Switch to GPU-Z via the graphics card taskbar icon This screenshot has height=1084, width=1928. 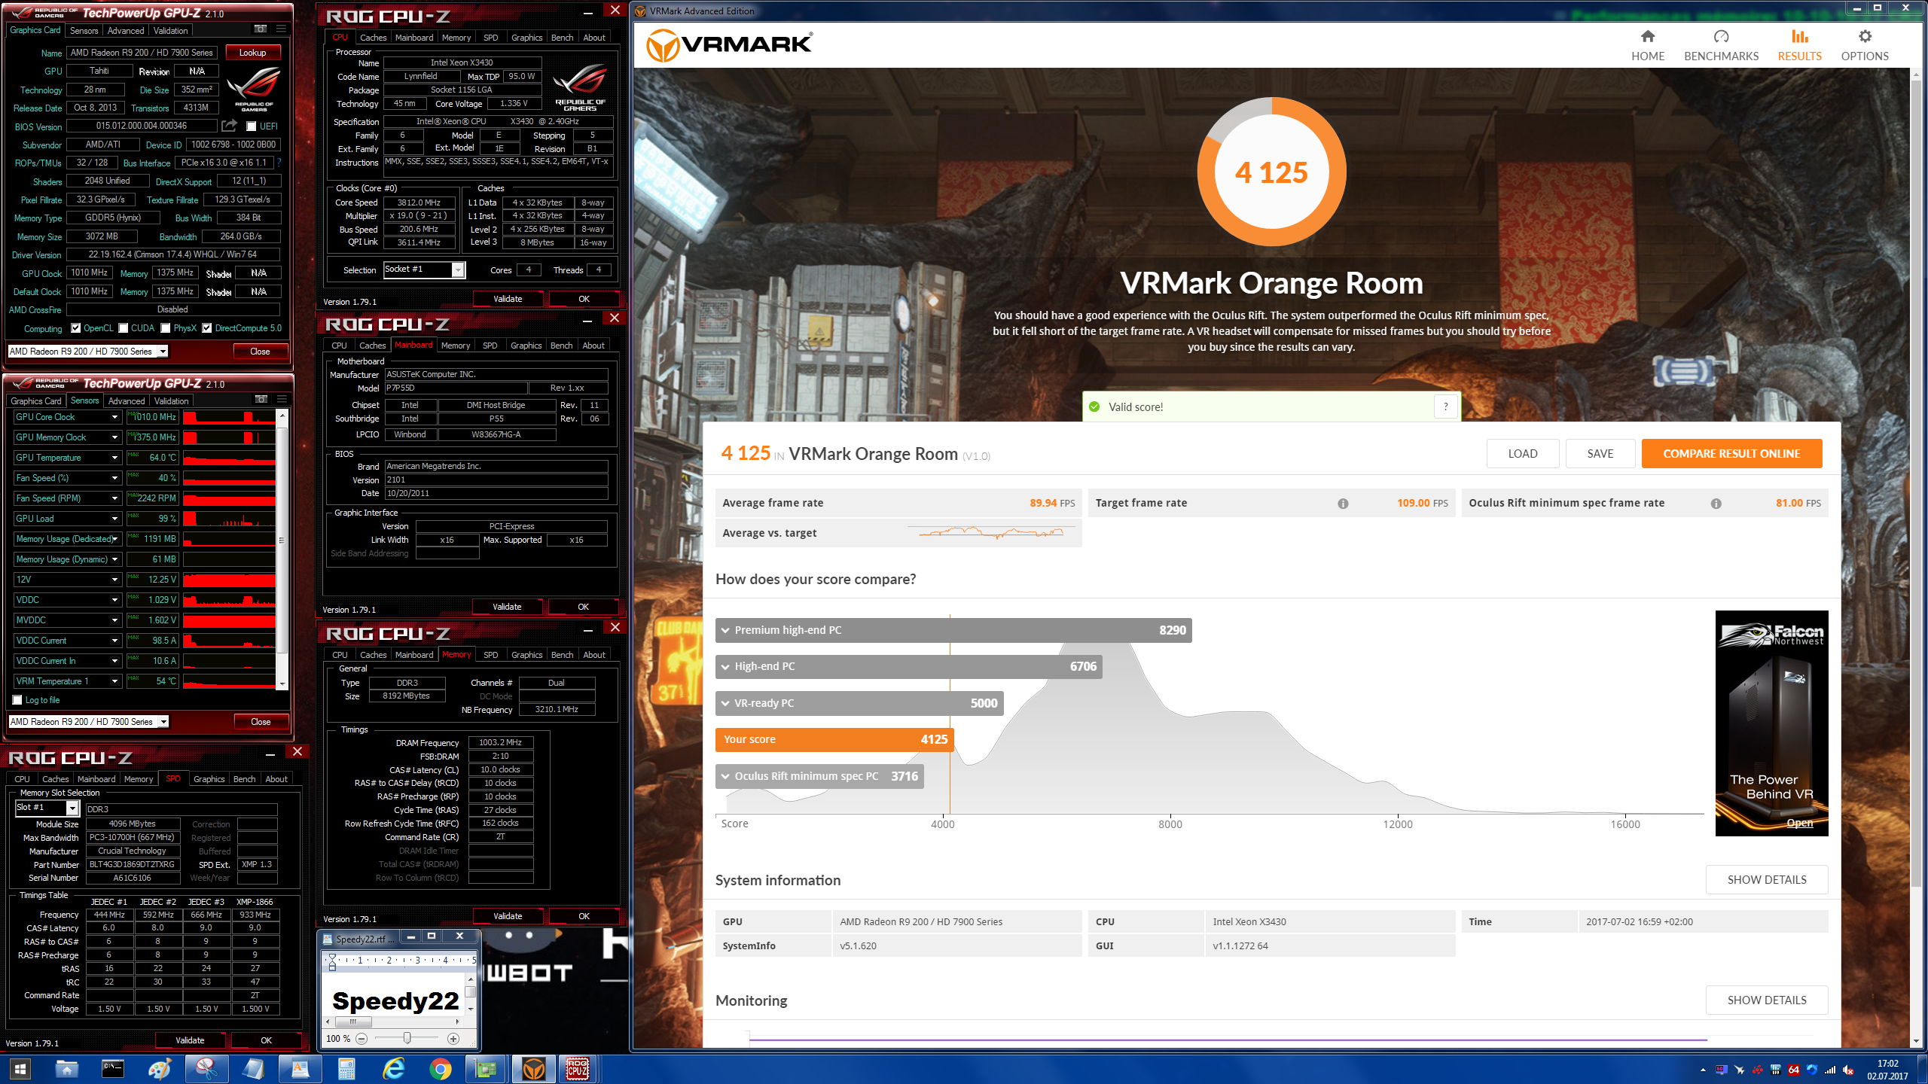click(487, 1069)
